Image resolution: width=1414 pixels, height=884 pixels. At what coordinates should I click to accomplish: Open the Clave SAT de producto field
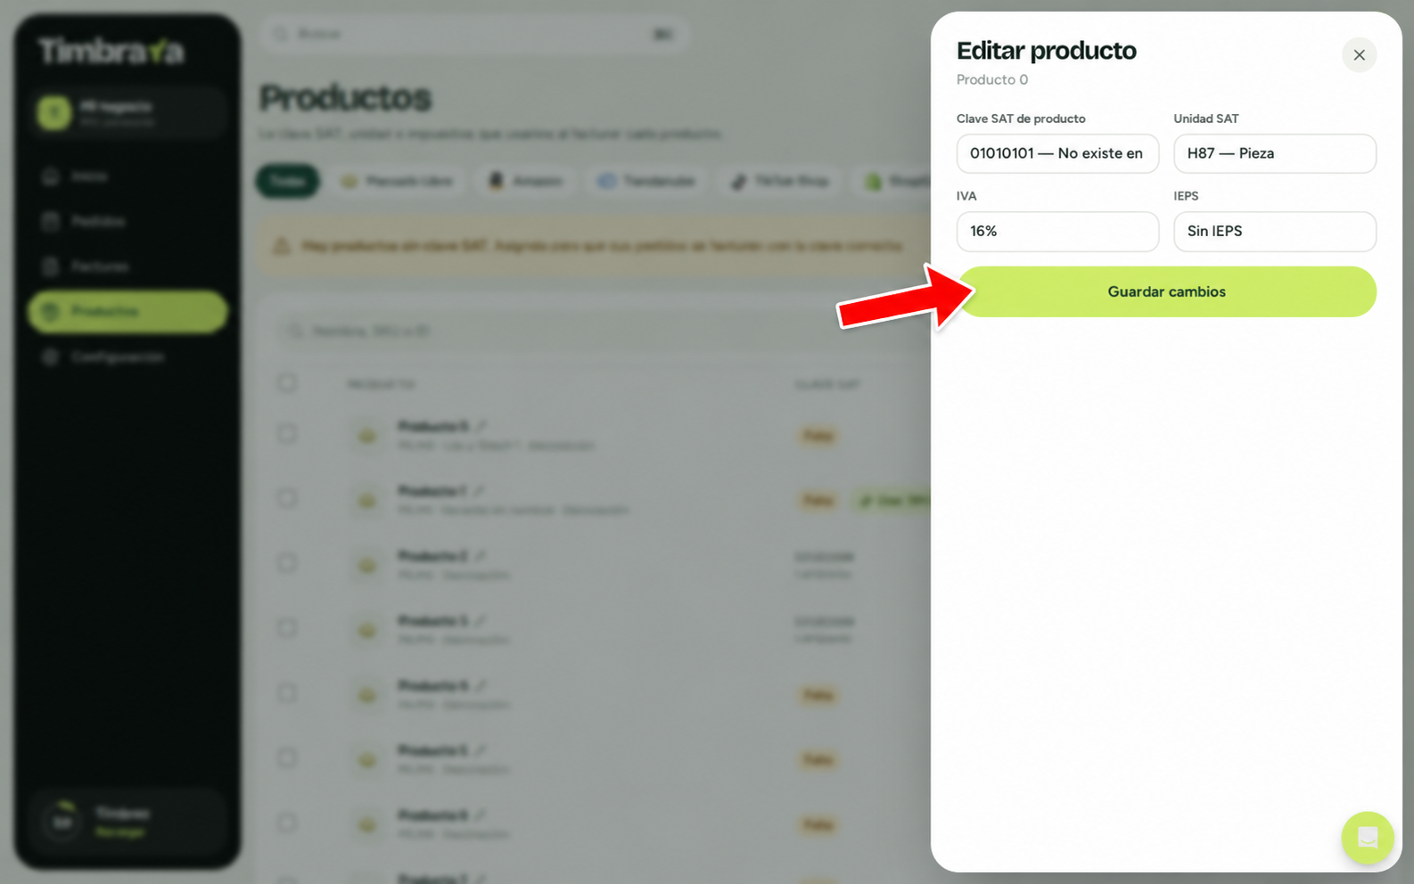click(1057, 153)
